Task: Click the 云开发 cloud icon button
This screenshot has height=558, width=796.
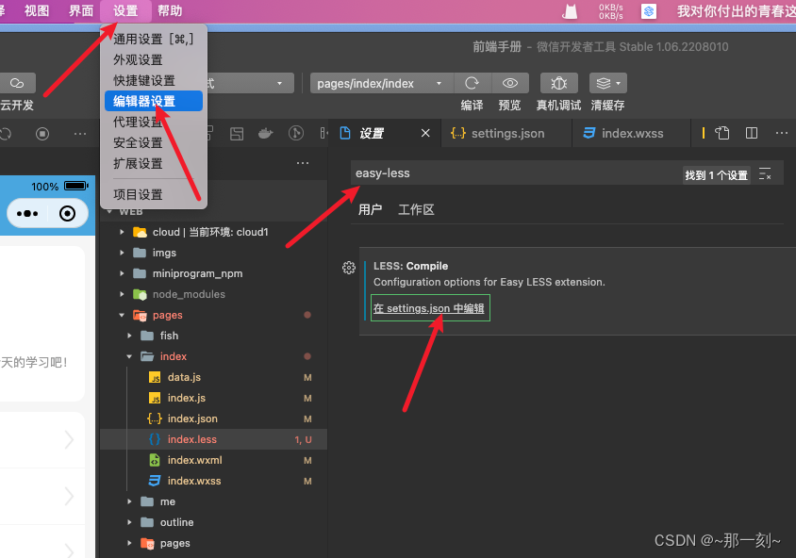Action: (17, 83)
